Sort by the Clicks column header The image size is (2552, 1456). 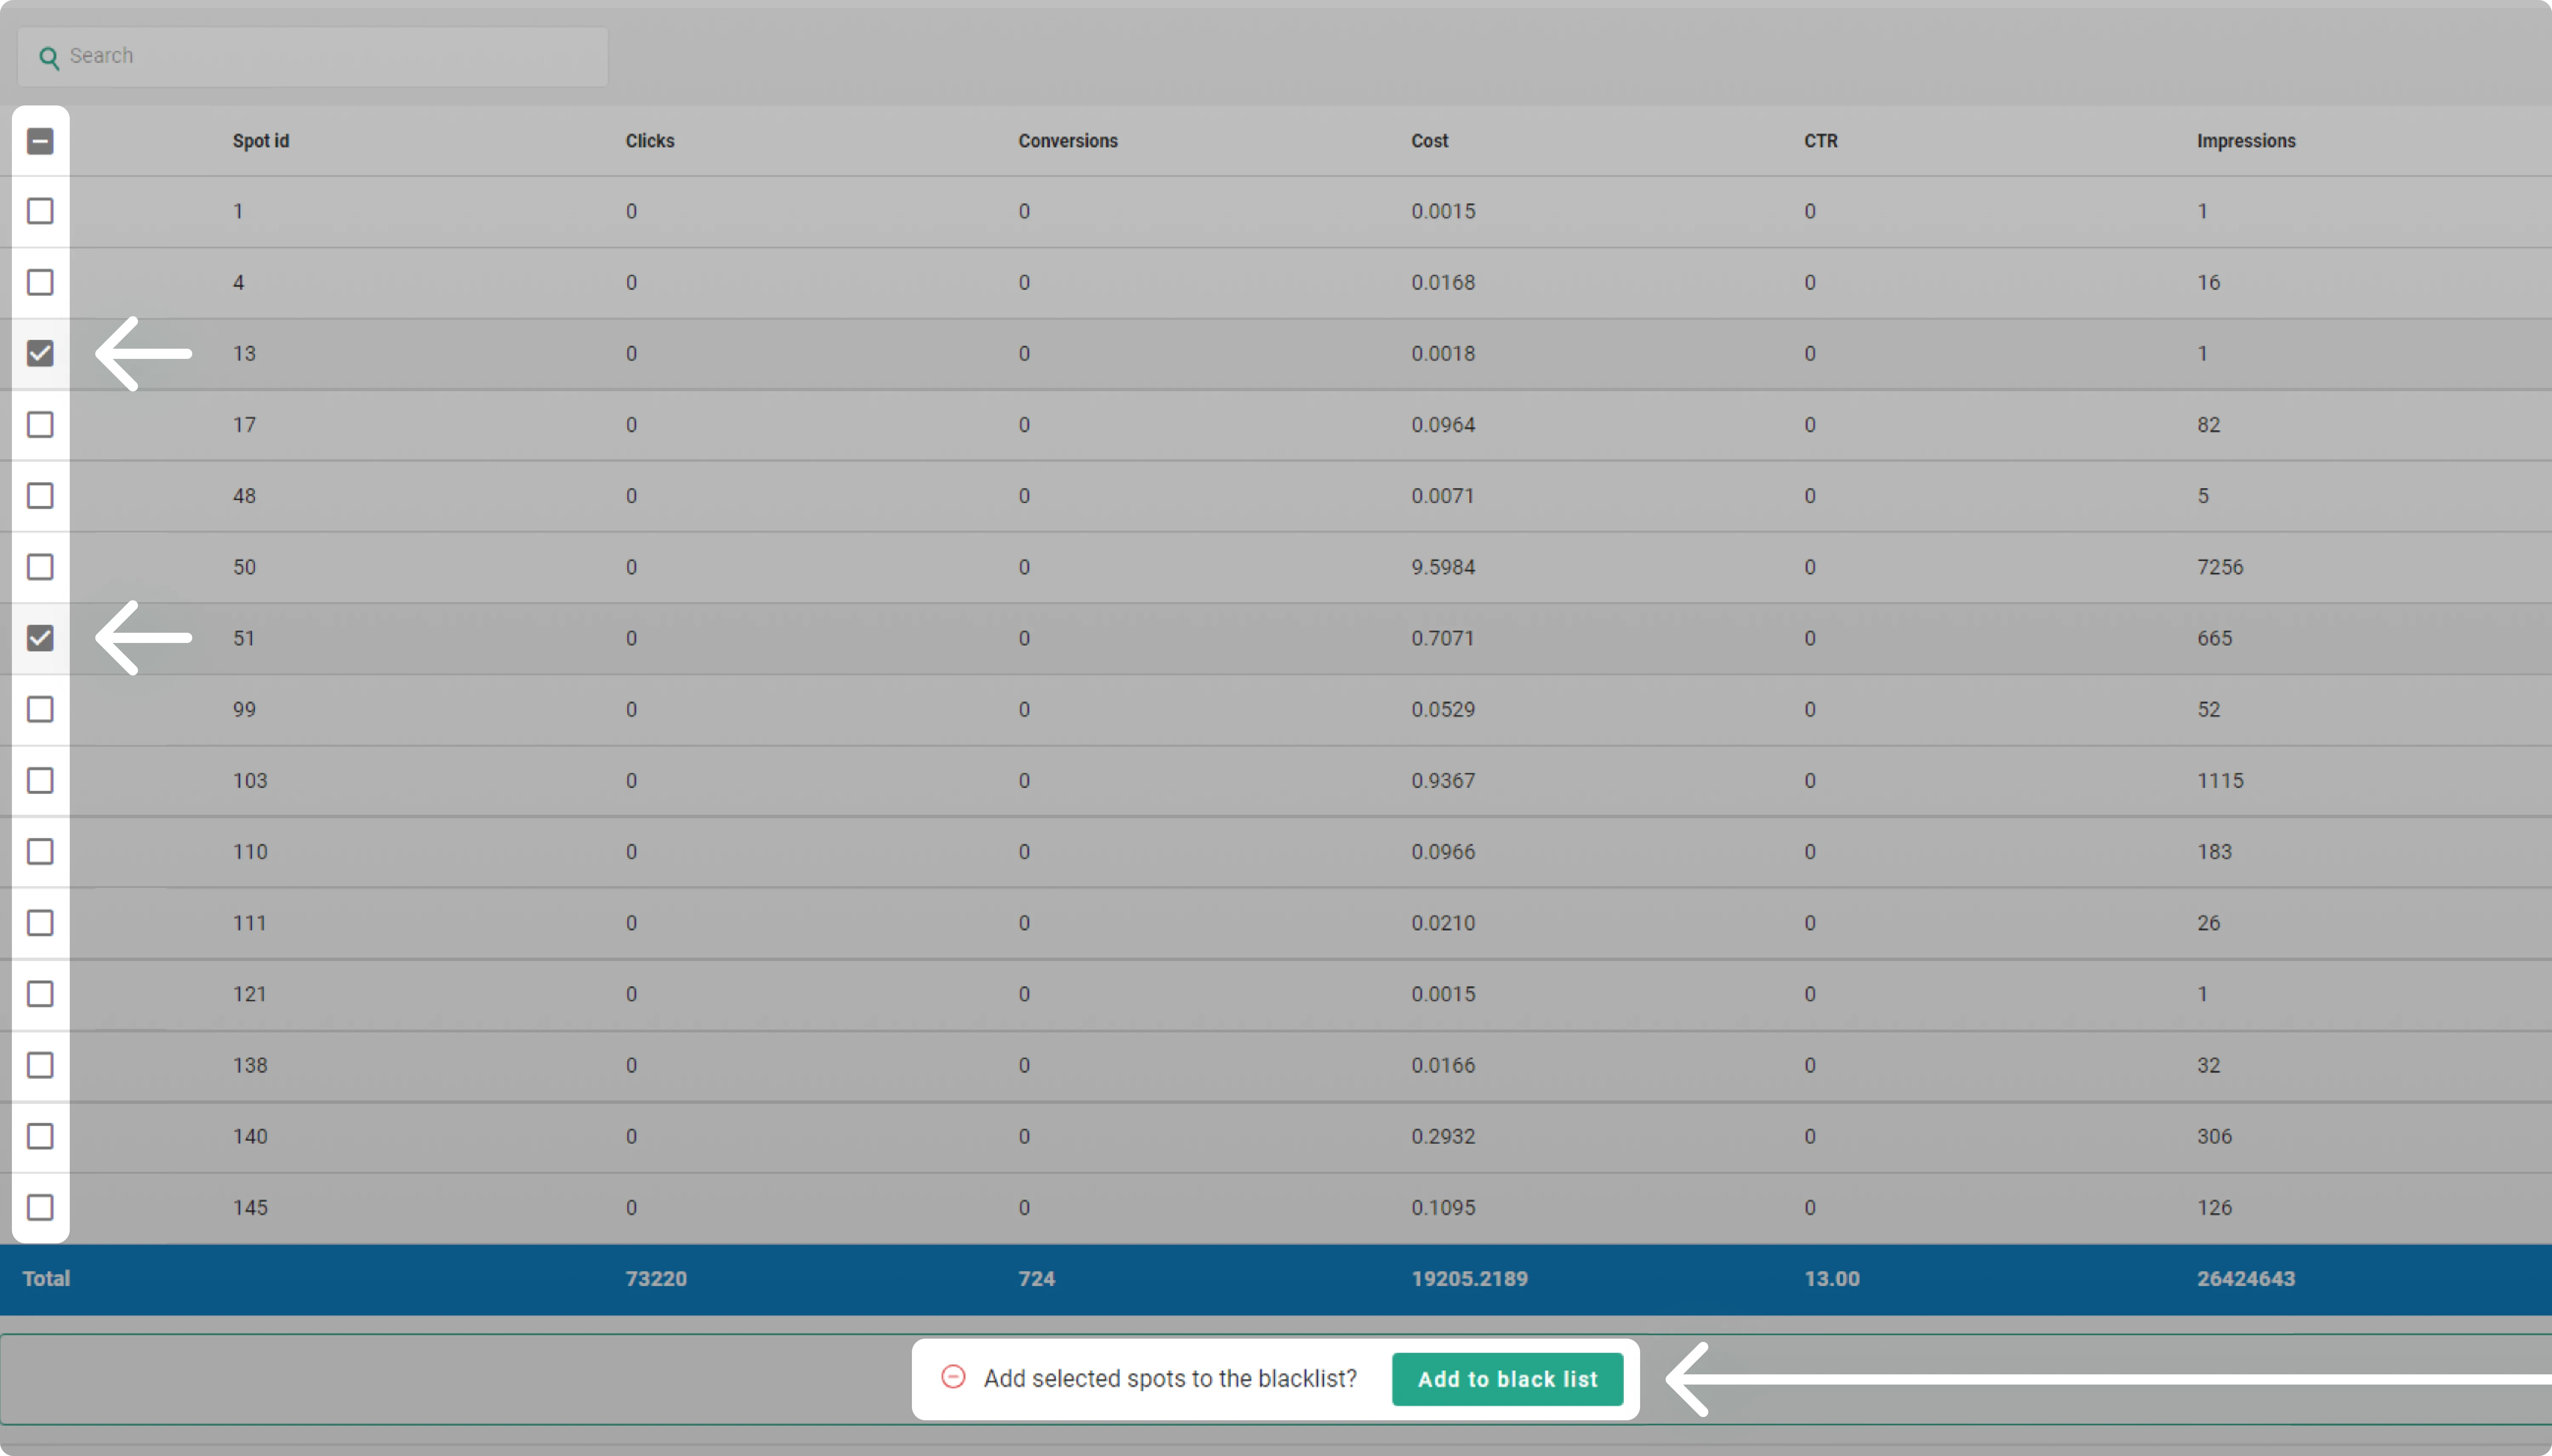650,141
